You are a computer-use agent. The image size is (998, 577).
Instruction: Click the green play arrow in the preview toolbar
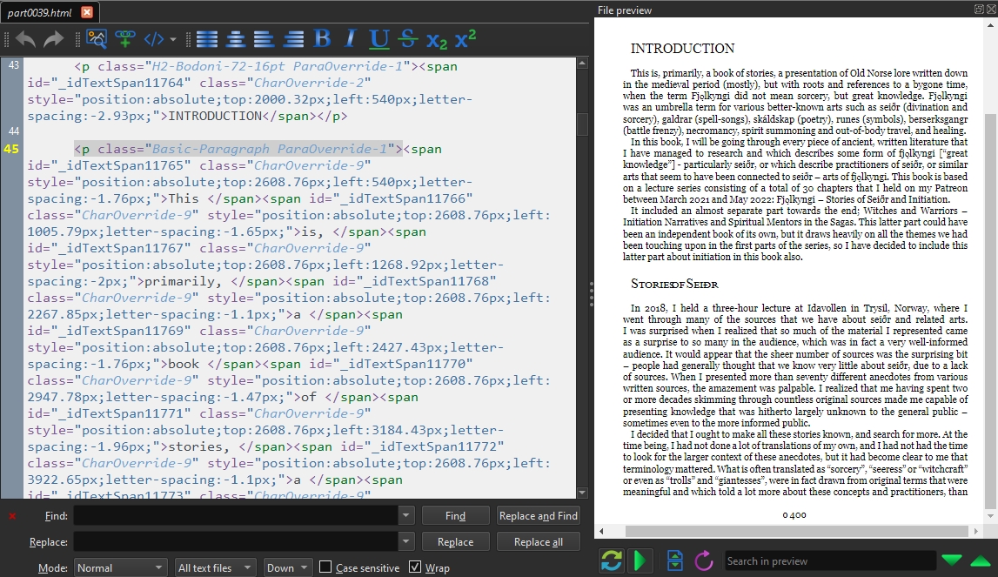[x=640, y=560]
